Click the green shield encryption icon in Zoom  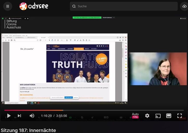3,18
